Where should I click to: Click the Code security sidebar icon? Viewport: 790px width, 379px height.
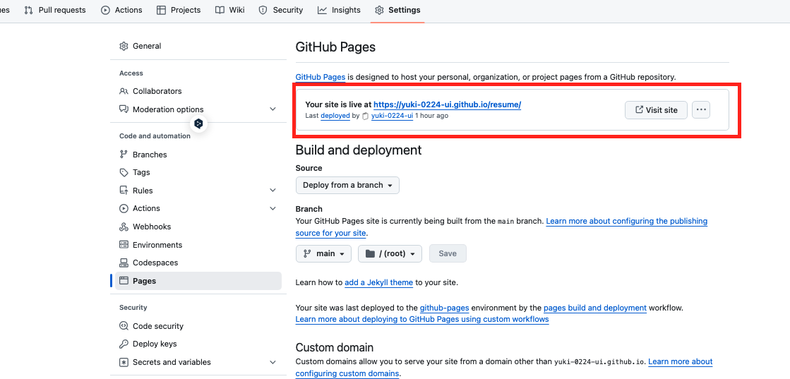pyautogui.click(x=124, y=326)
